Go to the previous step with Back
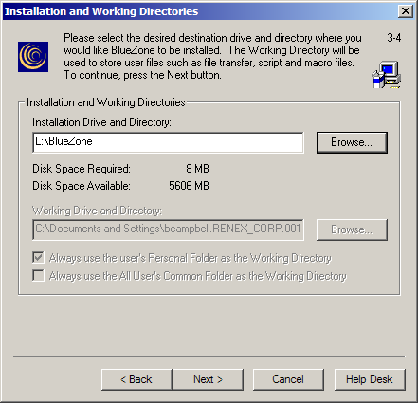 point(136,379)
